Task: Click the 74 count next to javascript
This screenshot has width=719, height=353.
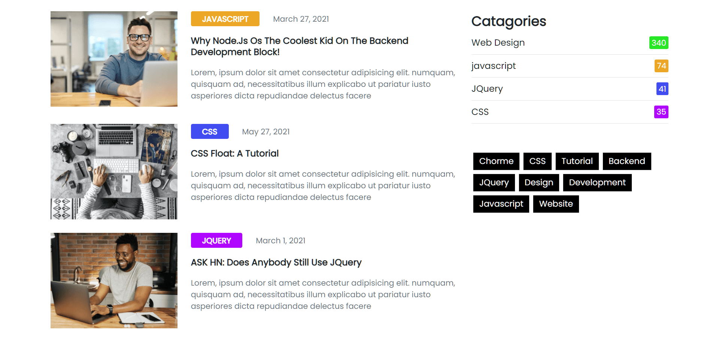Action: click(661, 66)
